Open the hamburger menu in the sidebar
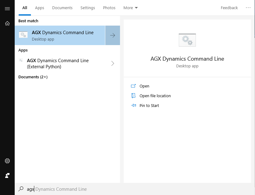Image resolution: width=255 pixels, height=195 pixels. click(x=7, y=9)
